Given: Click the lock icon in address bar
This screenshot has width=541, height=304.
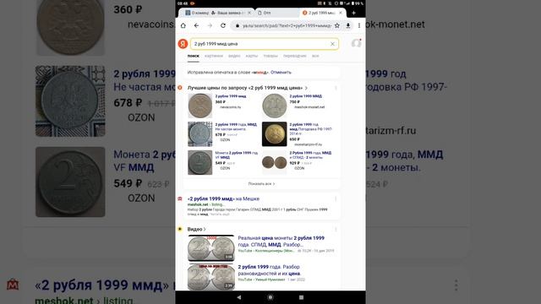Looking at the screenshot, I should click(238, 25).
